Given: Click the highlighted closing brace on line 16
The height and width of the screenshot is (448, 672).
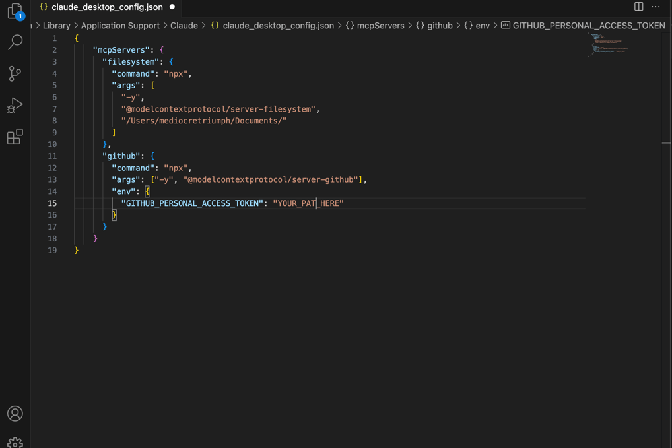Looking at the screenshot, I should (x=114, y=215).
